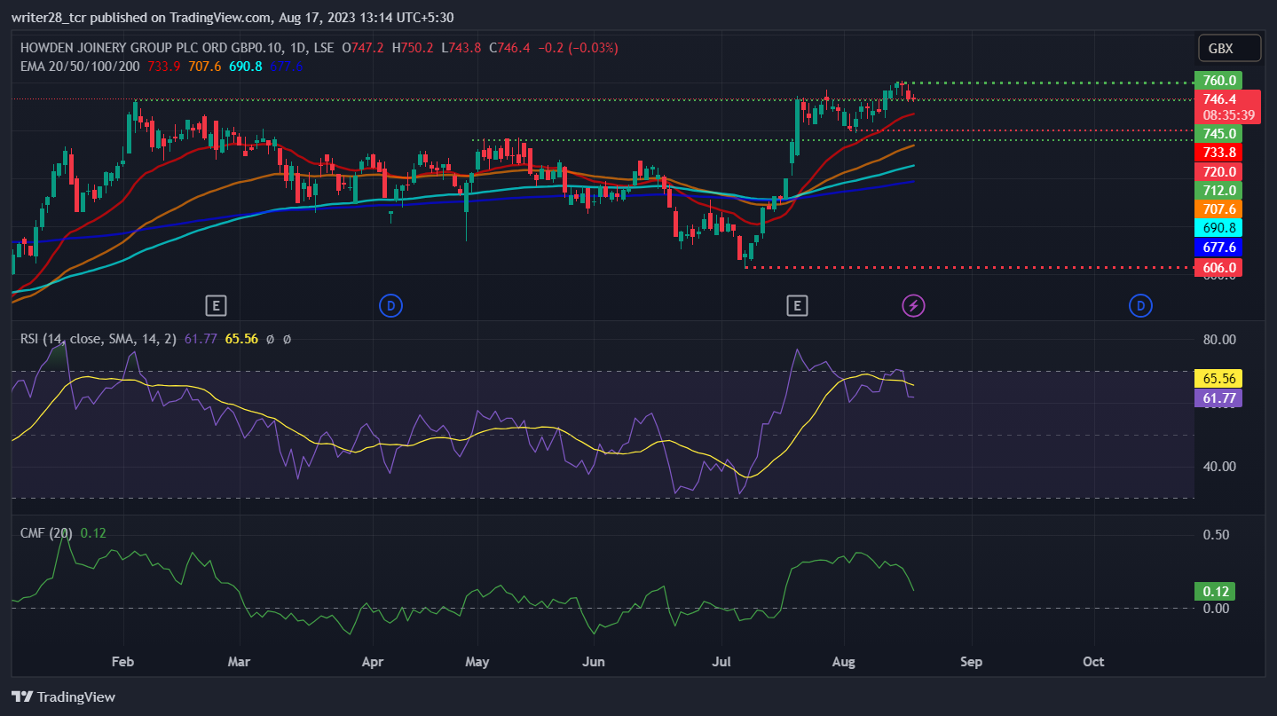Click the Sep label on time axis
1277x716 pixels.
pyautogui.click(x=972, y=661)
